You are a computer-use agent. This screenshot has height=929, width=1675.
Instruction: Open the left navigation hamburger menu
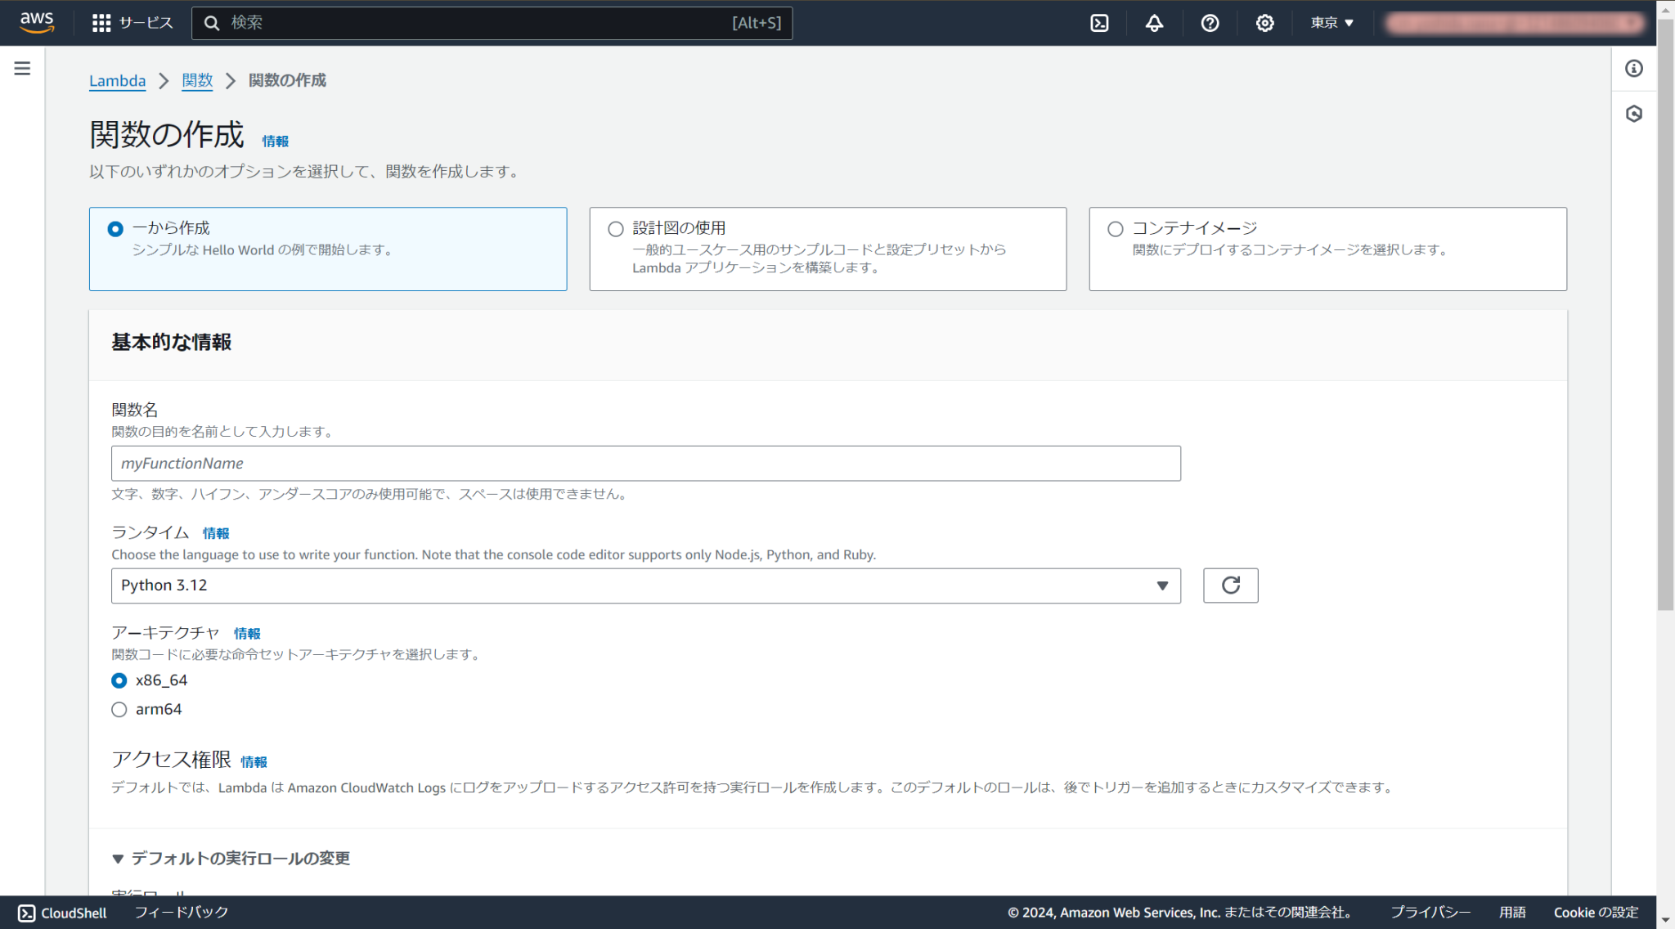[22, 69]
